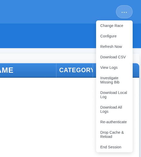The height and width of the screenshot is (157, 141).
Task: Choose Investigate Missing Bib
Action: pyautogui.click(x=114, y=80)
